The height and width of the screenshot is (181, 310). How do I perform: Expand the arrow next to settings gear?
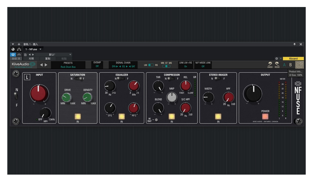tap(280, 59)
